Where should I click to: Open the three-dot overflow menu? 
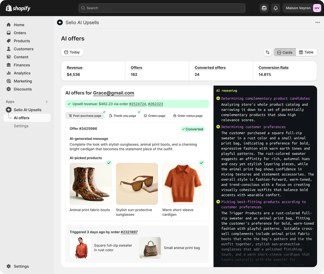(317, 22)
